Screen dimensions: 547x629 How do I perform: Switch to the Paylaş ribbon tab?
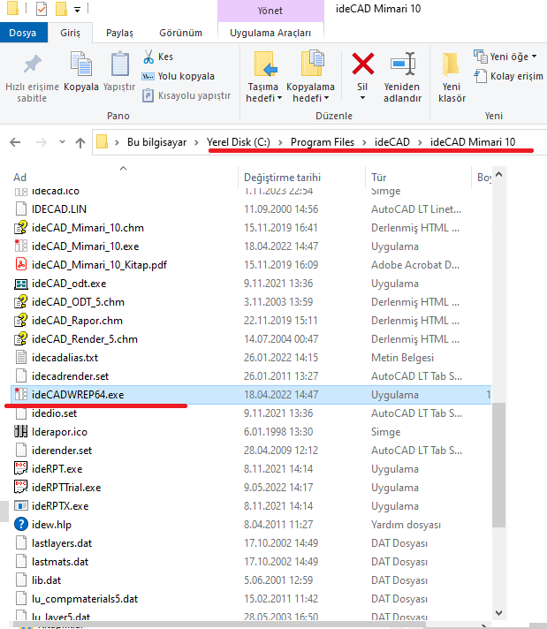click(119, 33)
